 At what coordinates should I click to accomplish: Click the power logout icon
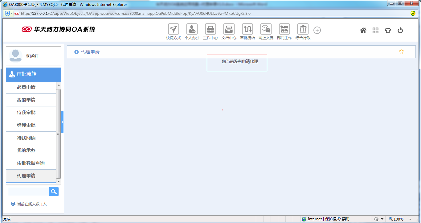pyautogui.click(x=400, y=30)
